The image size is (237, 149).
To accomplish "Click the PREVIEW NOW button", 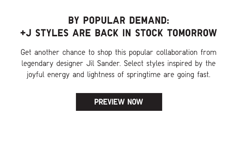I will pyautogui.click(x=119, y=102).
